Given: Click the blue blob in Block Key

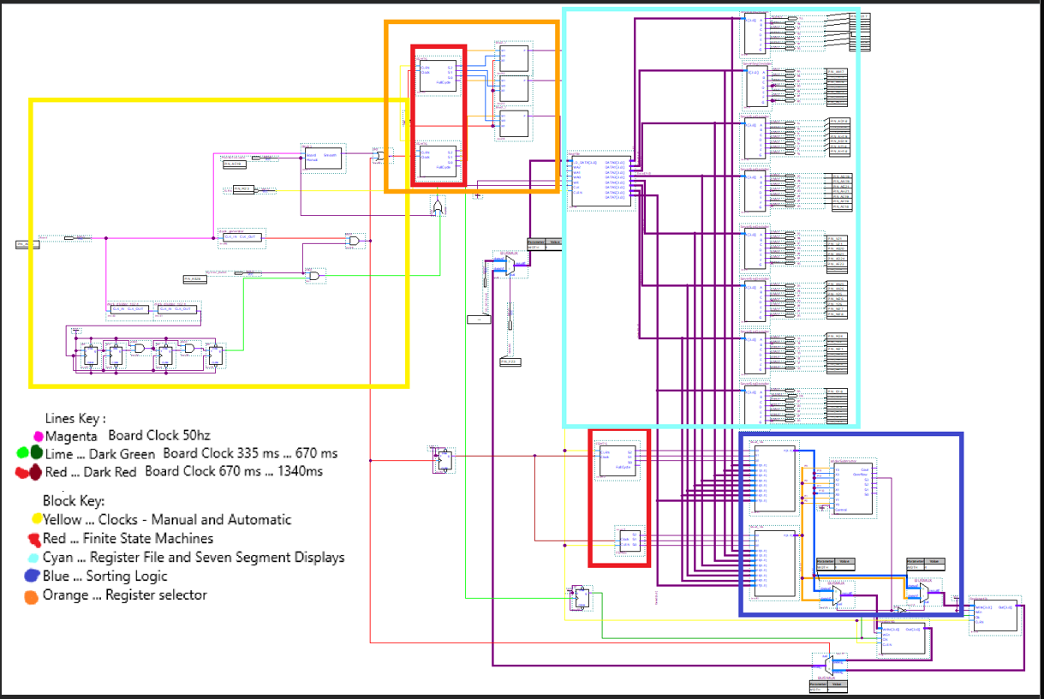Looking at the screenshot, I should (33, 577).
